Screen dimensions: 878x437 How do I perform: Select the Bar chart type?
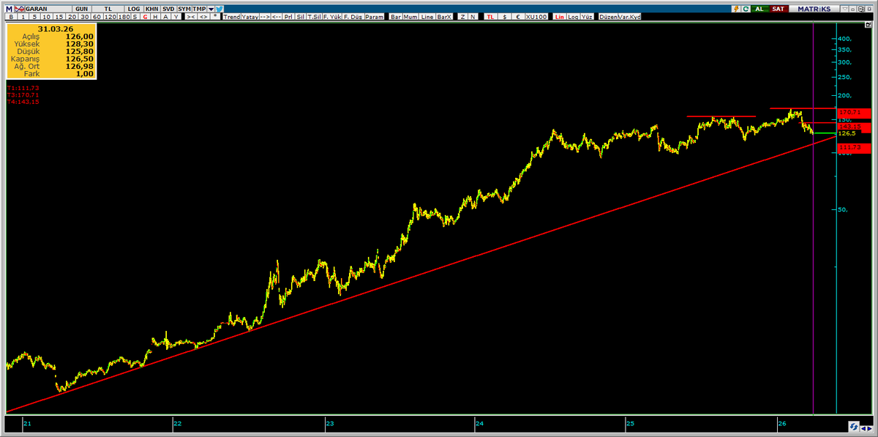(395, 15)
